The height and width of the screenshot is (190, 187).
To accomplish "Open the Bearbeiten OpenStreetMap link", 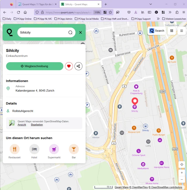I will (x=37, y=125).
